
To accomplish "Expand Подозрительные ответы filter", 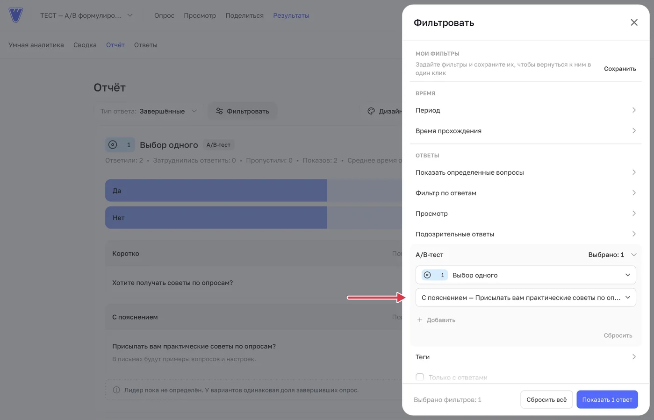I will pos(525,234).
